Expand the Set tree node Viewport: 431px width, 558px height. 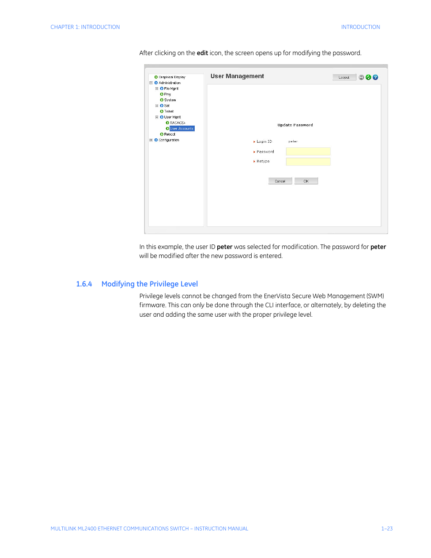point(157,106)
